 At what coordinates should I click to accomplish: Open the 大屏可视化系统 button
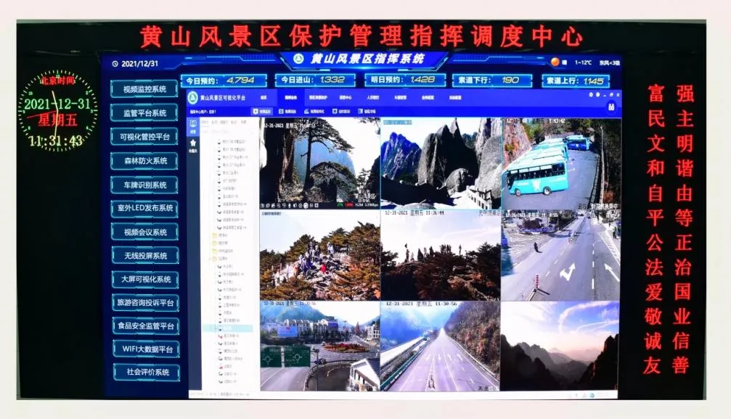click(146, 279)
